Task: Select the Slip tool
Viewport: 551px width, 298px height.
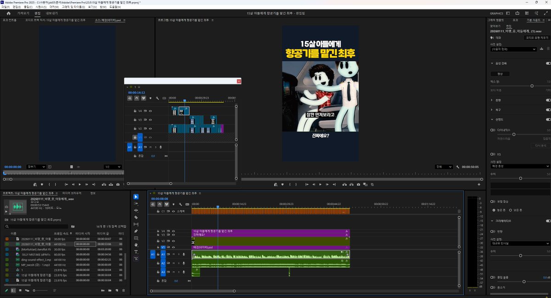Action: tap(136, 224)
